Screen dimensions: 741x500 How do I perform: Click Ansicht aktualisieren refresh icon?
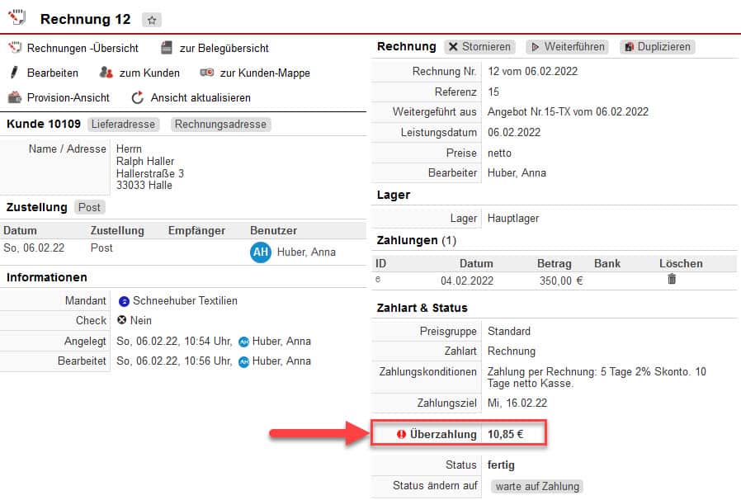tap(138, 97)
